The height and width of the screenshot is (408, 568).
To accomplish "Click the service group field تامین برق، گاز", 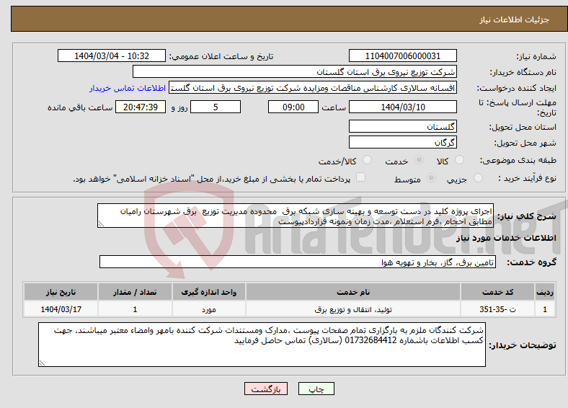I will [x=298, y=262].
